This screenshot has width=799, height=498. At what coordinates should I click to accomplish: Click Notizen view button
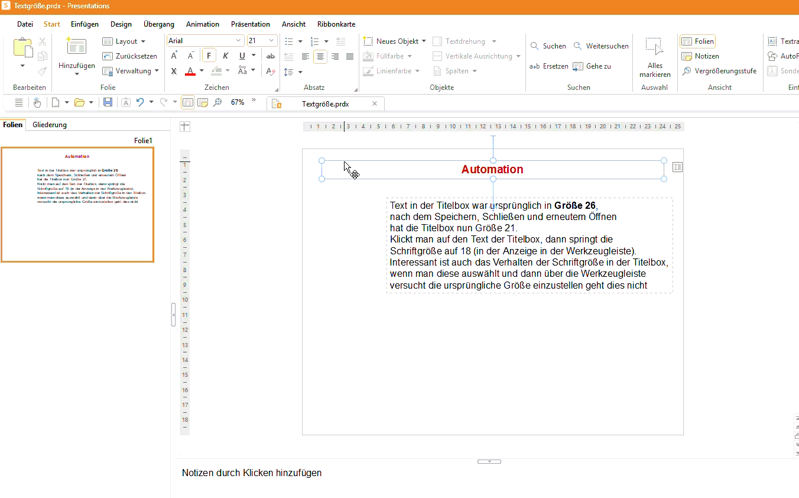[700, 56]
